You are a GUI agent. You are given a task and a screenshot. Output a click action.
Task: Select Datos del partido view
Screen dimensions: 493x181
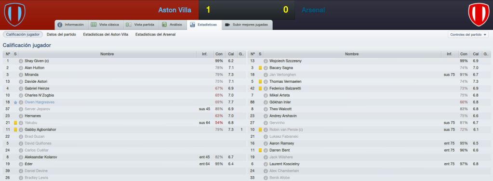[61, 35]
